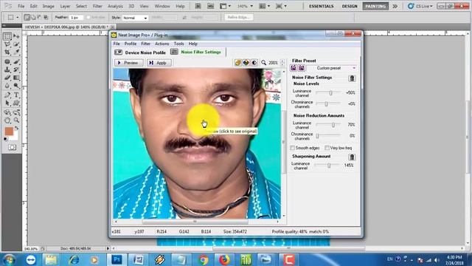Open Photoshop Layer menu
This screenshot has height=266, width=472.
[x=65, y=6]
